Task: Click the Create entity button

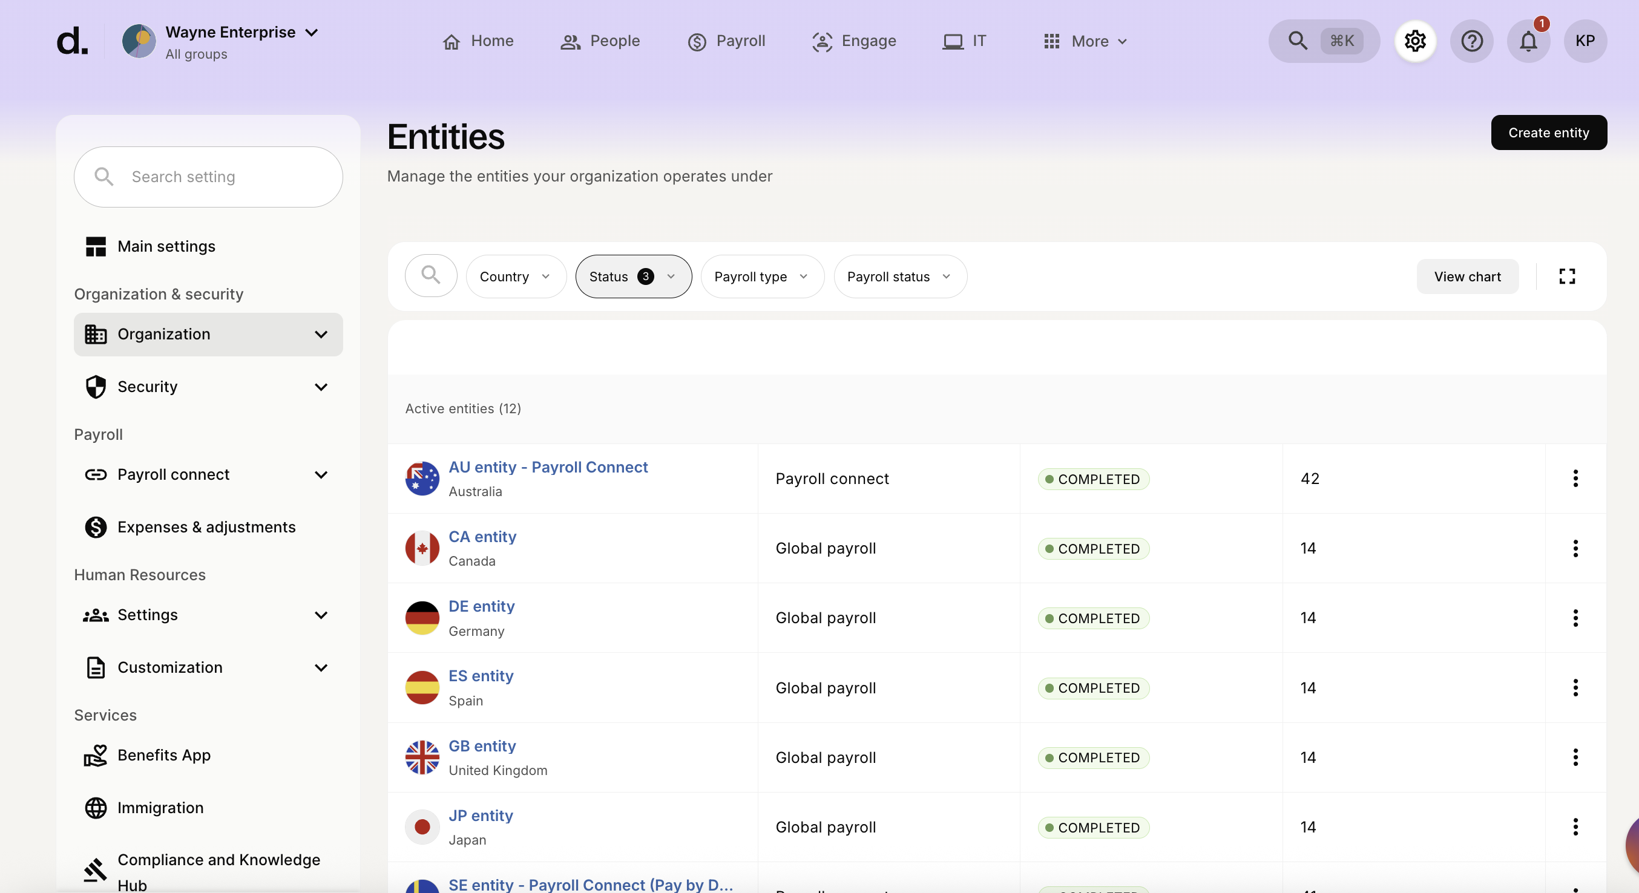Action: [1548, 132]
